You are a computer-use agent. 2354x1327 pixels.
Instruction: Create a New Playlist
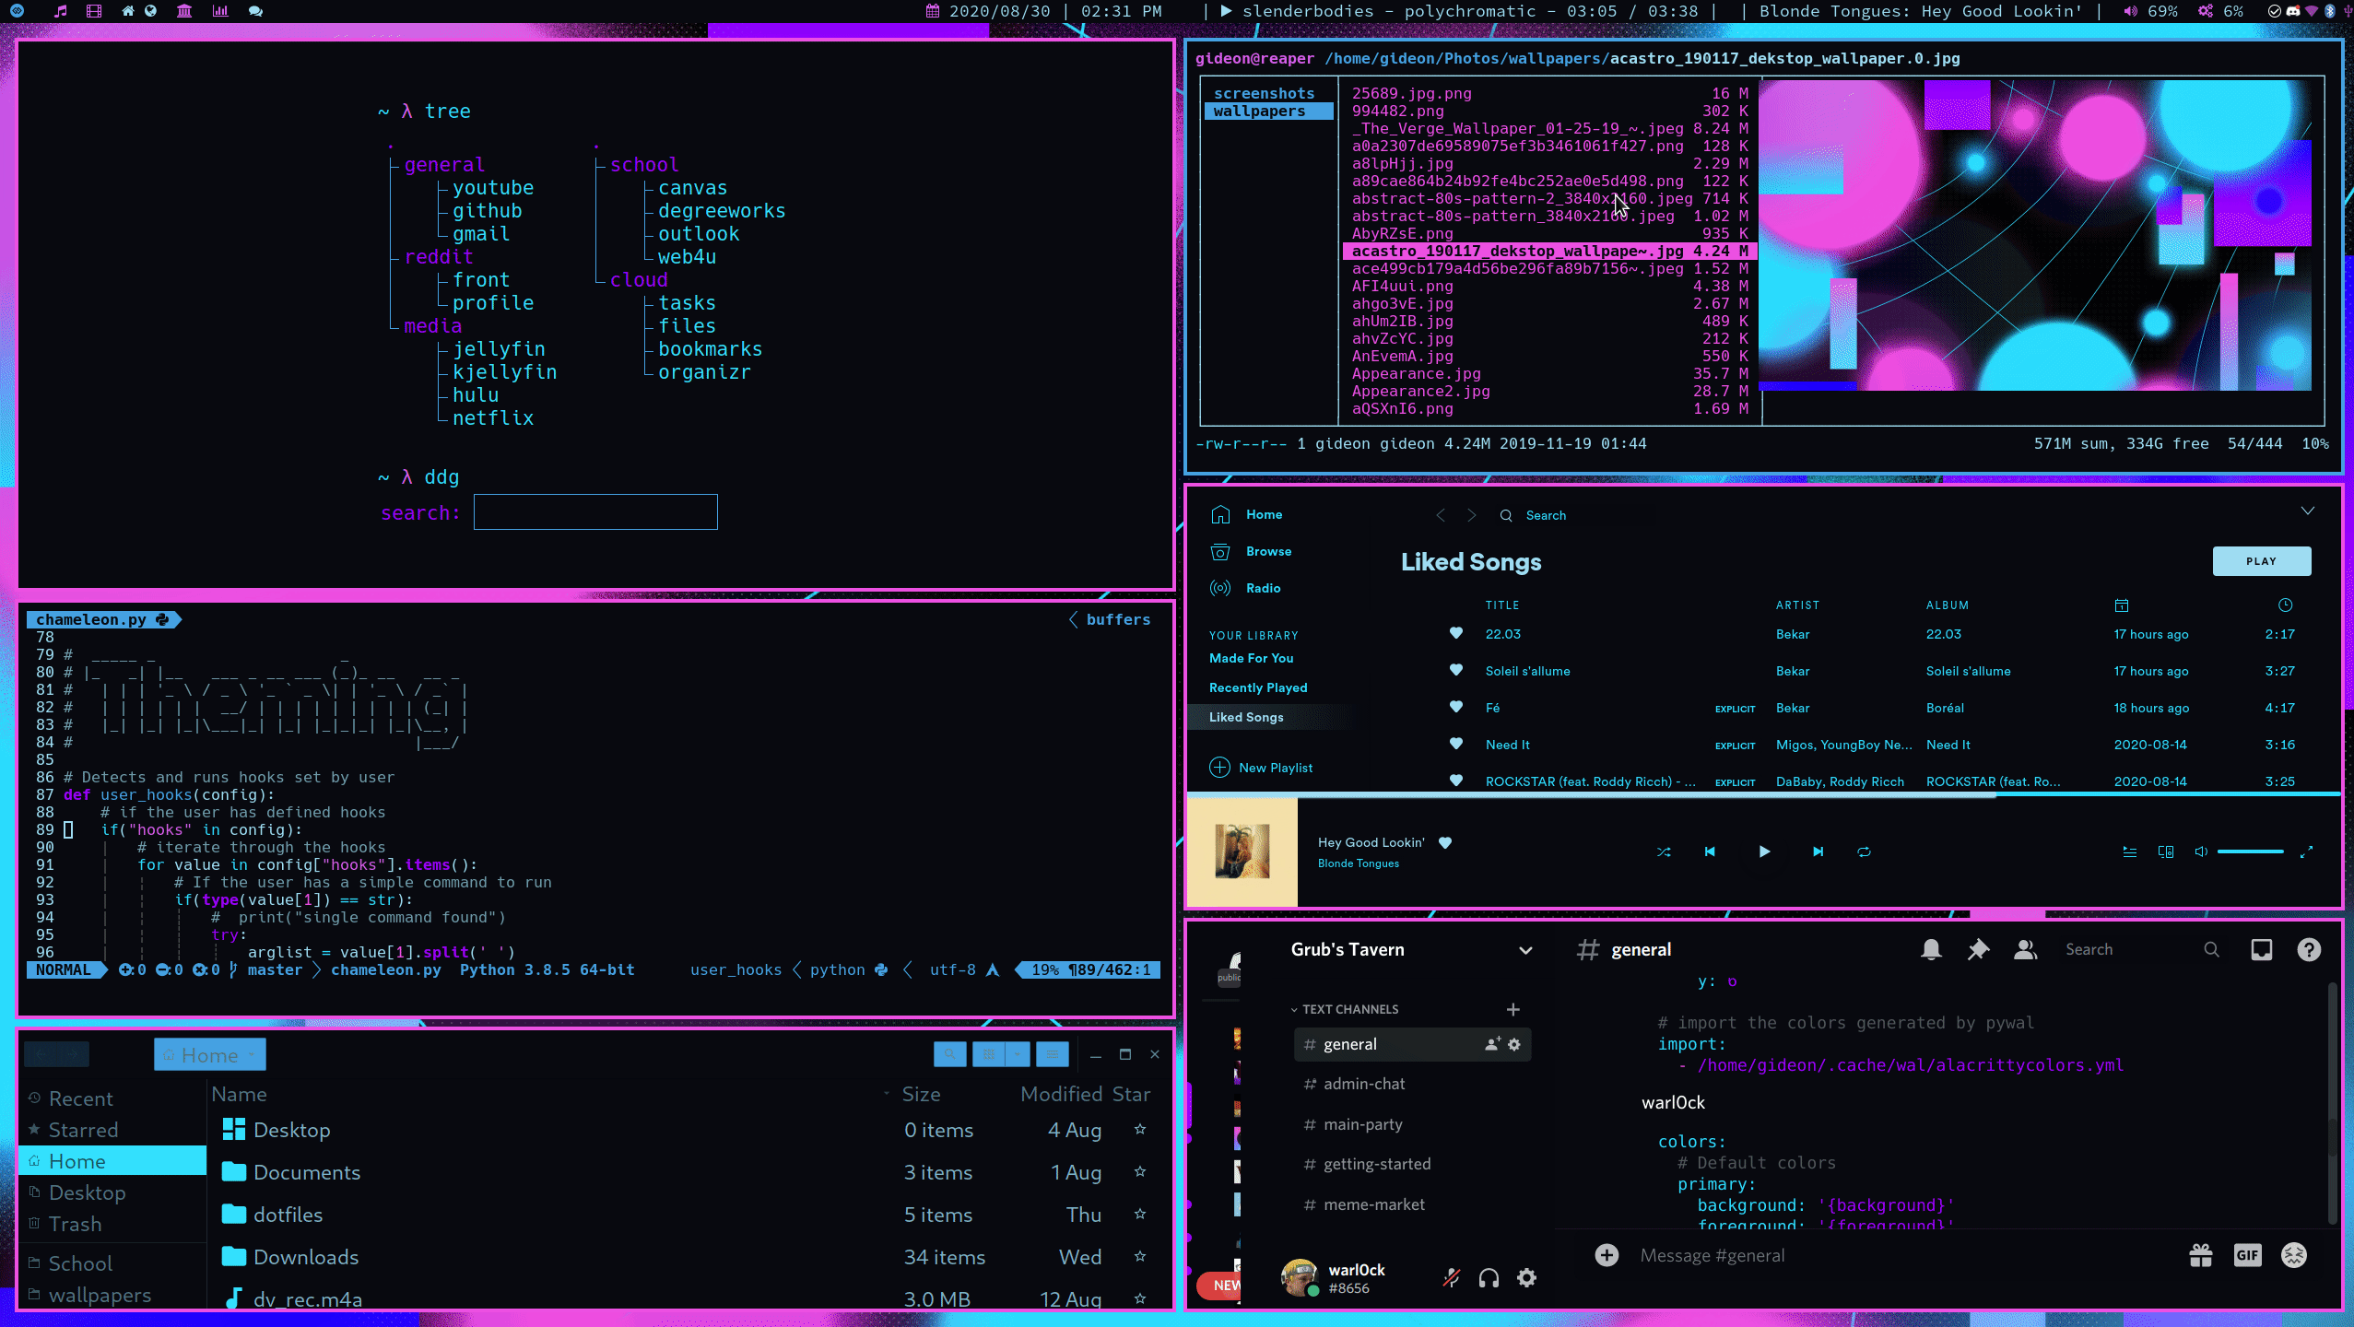1275,768
